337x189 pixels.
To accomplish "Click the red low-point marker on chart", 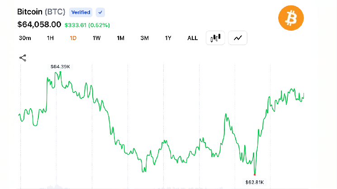I will pyautogui.click(x=255, y=175).
